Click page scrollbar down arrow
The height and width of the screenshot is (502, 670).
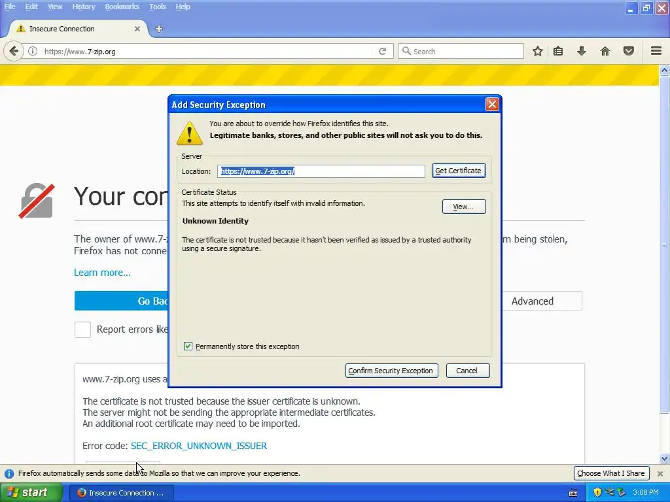click(x=664, y=459)
